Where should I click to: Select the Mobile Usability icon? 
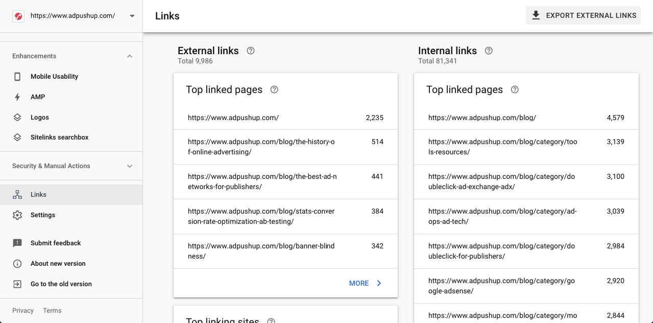(17, 76)
